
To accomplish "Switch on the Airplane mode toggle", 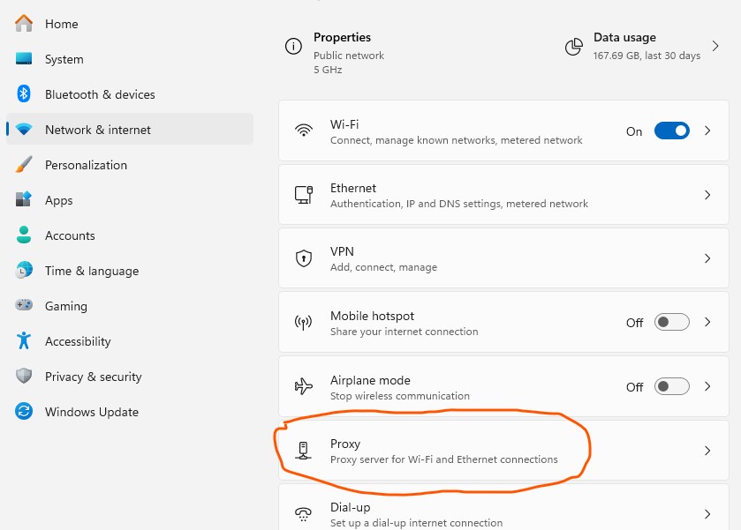I will coord(671,386).
